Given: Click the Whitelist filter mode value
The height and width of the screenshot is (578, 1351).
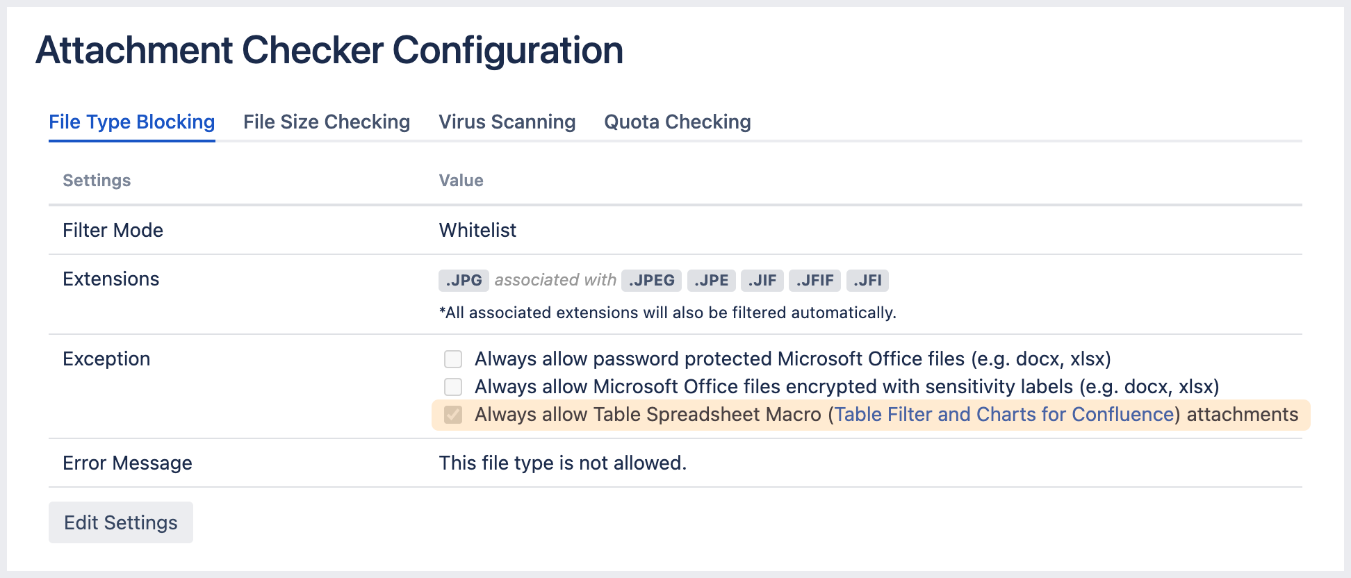Looking at the screenshot, I should click(477, 230).
